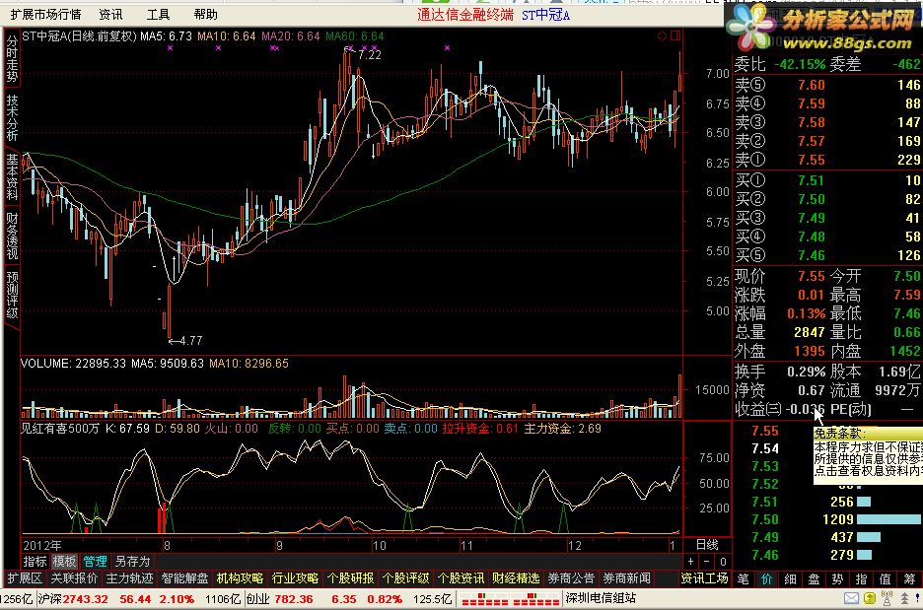Open 智能解盘 bottom tab
The height and width of the screenshot is (610, 923).
pos(184,578)
